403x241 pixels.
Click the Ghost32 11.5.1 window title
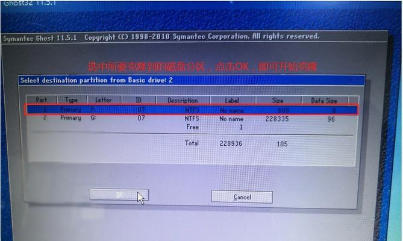click(30, 3)
